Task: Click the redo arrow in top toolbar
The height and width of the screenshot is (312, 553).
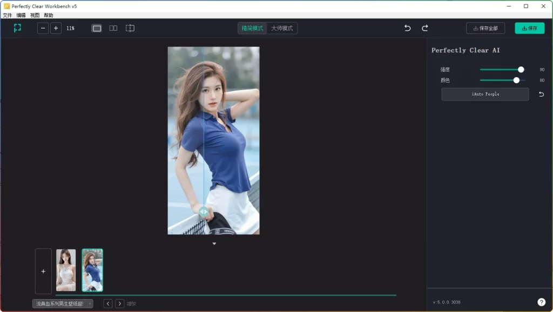Action: pyautogui.click(x=425, y=28)
